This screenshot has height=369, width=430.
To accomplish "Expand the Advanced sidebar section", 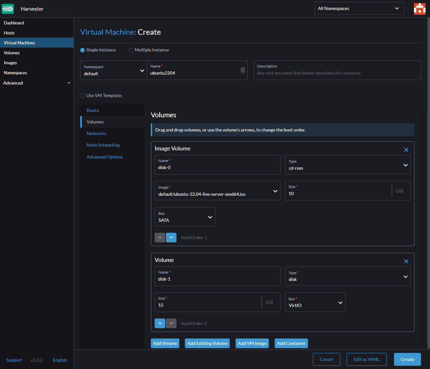I will click(x=37, y=83).
